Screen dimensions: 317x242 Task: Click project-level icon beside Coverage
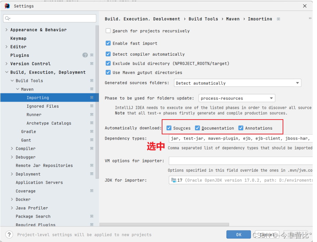point(92,191)
